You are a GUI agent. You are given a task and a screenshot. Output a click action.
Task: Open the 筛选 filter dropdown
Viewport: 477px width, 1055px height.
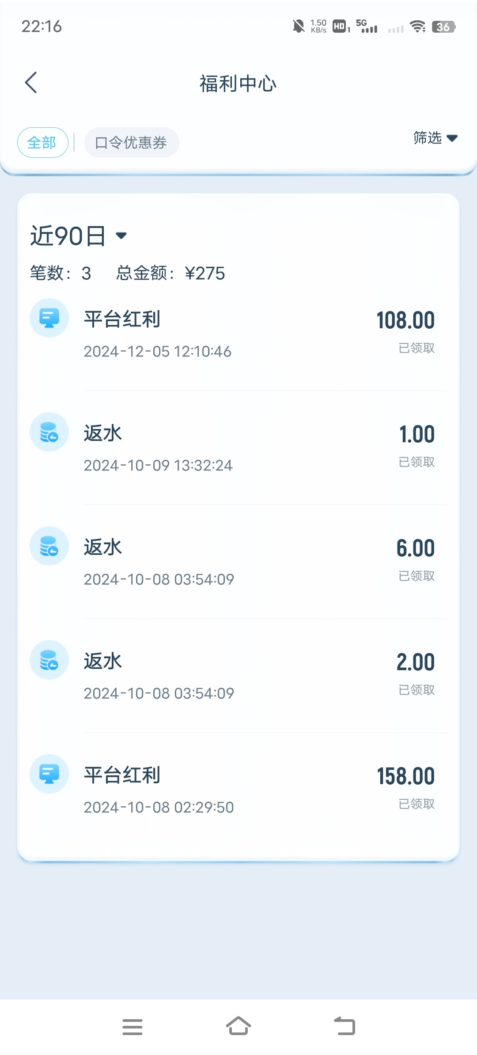pos(435,138)
